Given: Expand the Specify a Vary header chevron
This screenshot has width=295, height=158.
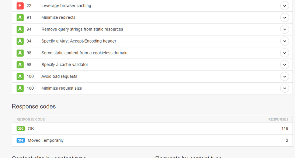Looking at the screenshot, I should [284, 41].
